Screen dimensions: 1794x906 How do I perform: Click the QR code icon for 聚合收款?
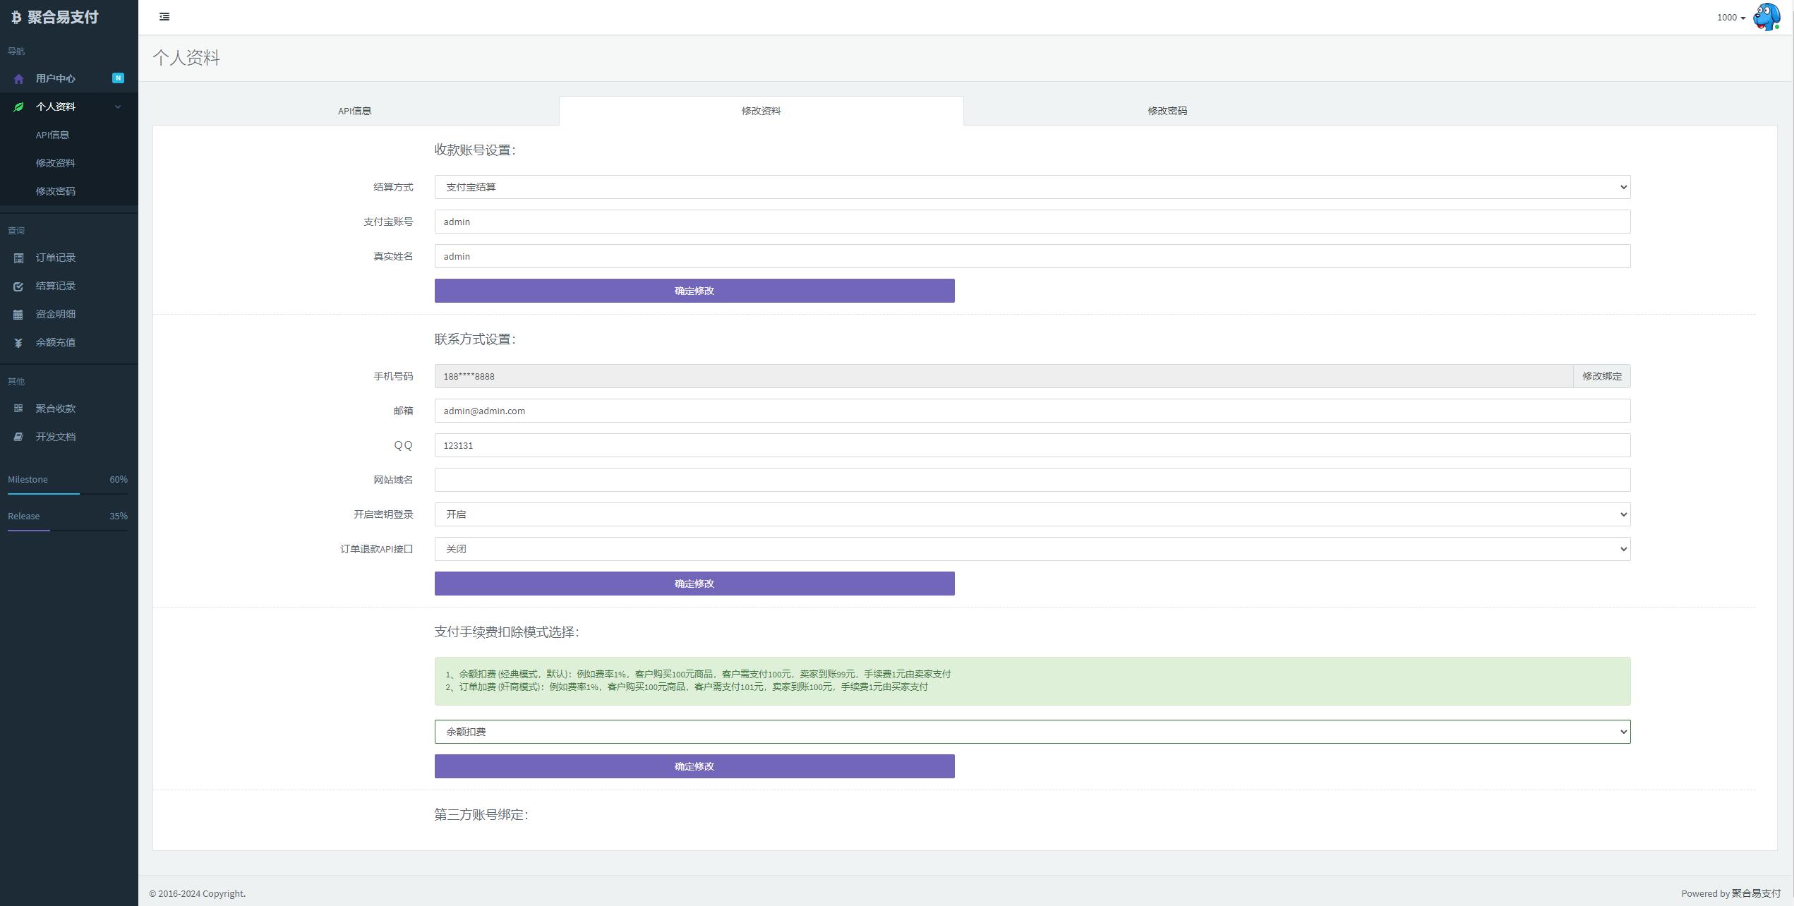pos(18,409)
